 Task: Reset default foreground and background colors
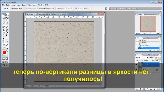[x=3, y=55]
